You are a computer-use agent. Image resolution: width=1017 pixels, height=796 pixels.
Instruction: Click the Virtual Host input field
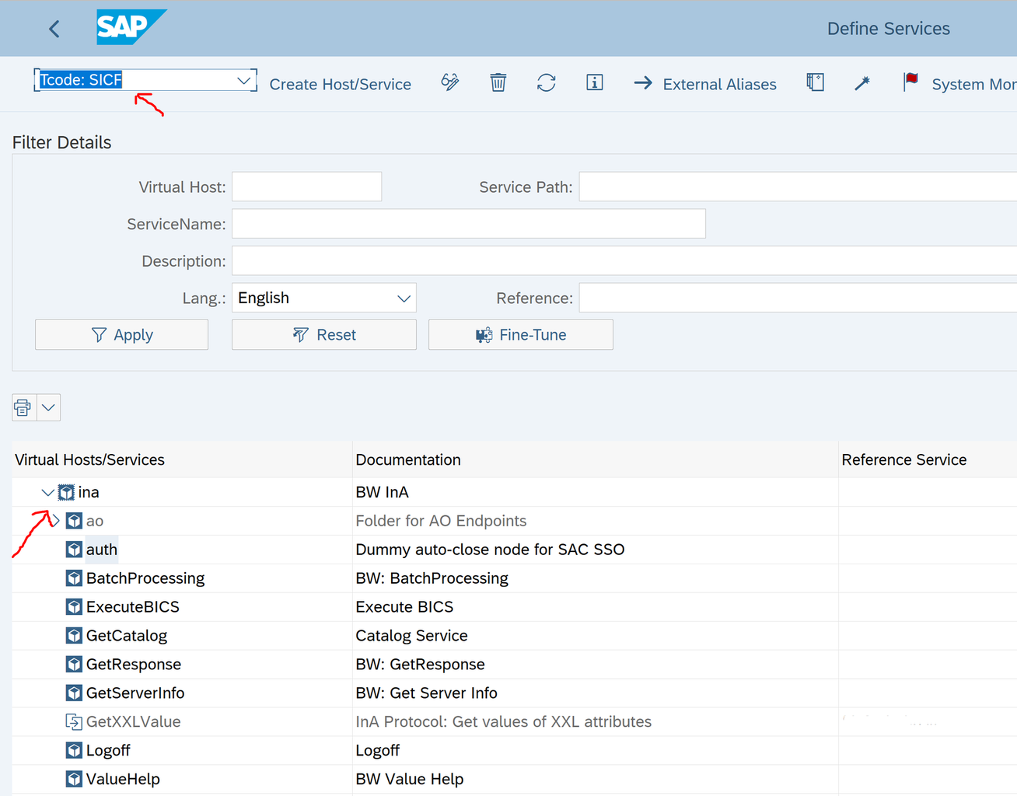click(x=307, y=187)
